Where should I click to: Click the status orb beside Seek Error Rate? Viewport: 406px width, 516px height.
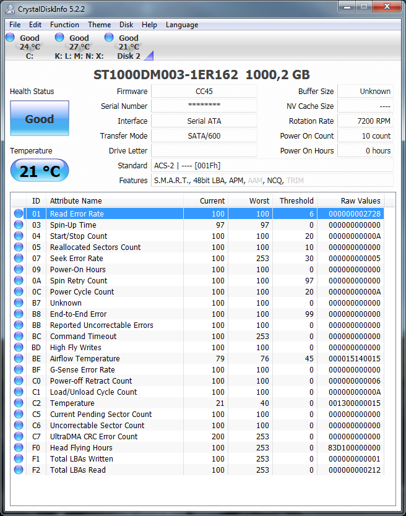coord(19,259)
